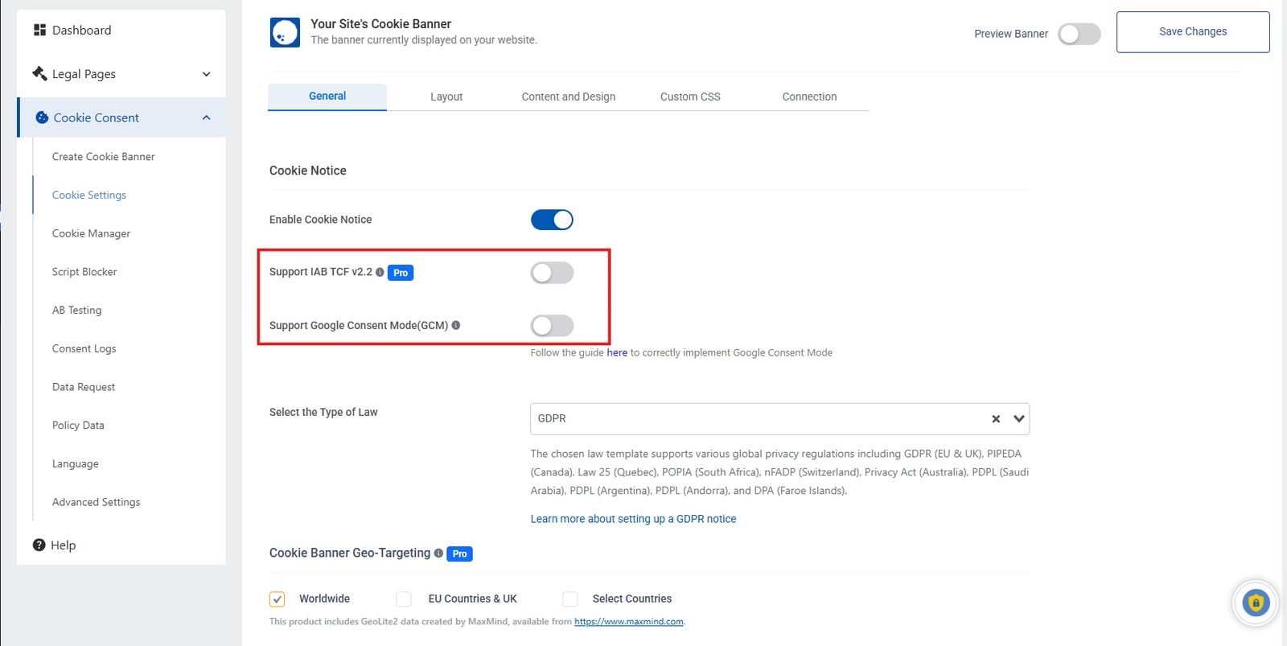Disable the Enable Cookie Notice toggle
This screenshot has width=1287, height=646.
[552, 220]
